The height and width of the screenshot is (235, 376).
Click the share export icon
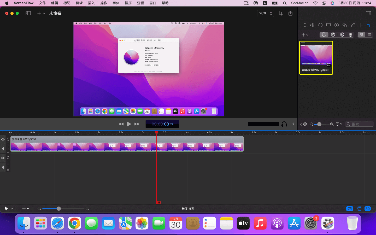(x=290, y=13)
